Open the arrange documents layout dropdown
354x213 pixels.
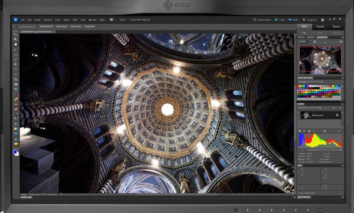[112, 20]
